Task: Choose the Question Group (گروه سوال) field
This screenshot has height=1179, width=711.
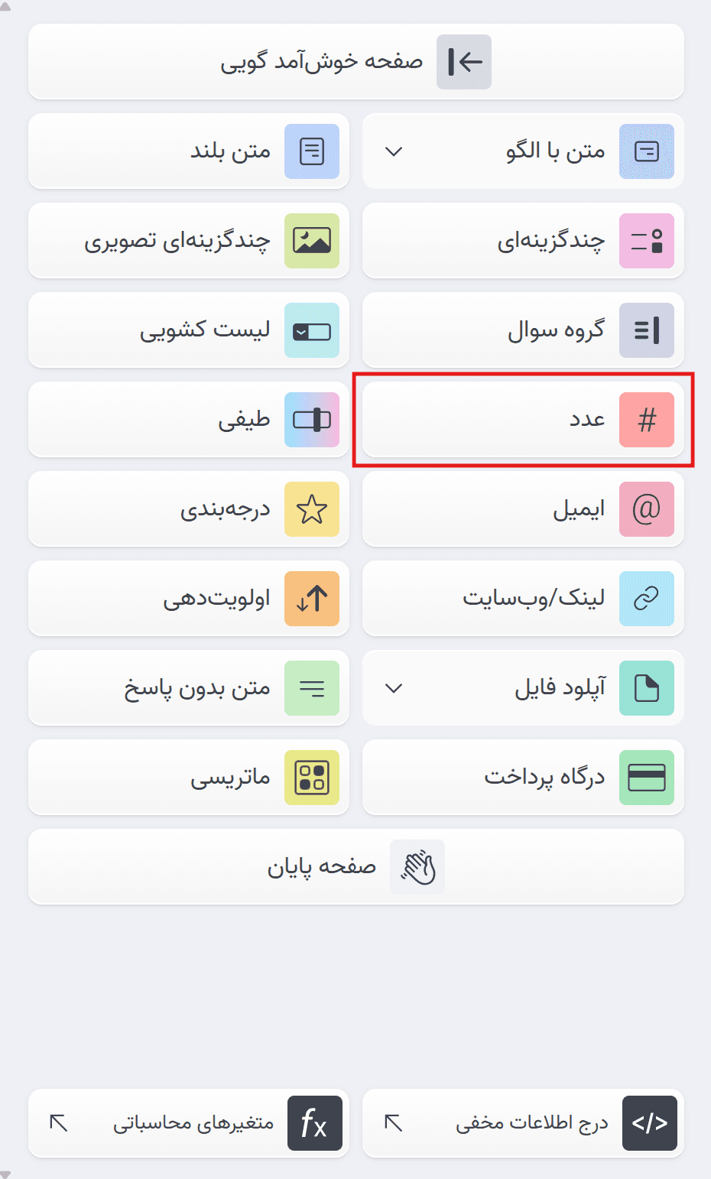Action: coord(523,330)
